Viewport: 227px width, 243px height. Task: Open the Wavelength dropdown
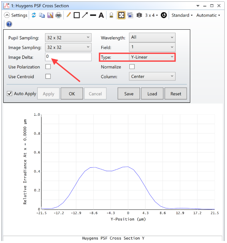tap(152, 37)
